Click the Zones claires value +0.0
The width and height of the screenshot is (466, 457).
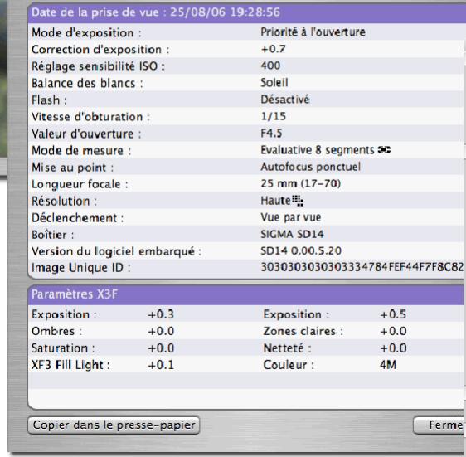393,331
